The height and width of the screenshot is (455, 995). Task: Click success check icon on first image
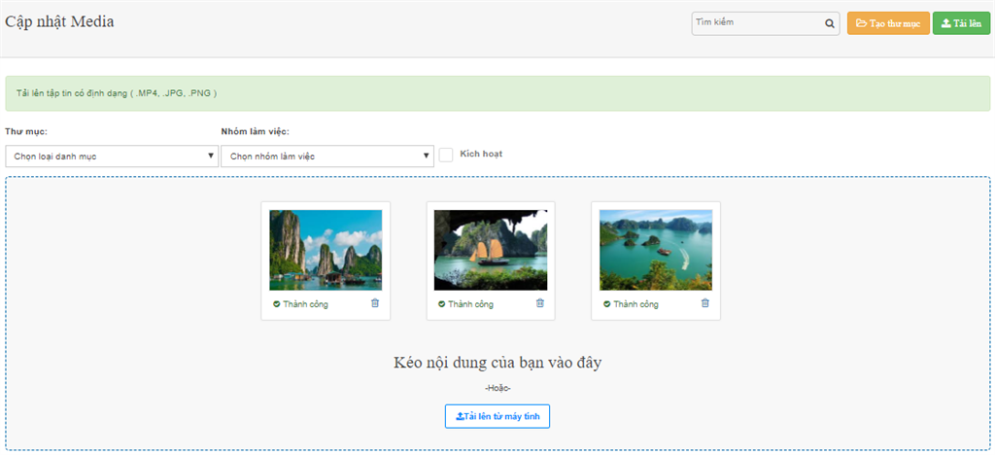click(277, 304)
